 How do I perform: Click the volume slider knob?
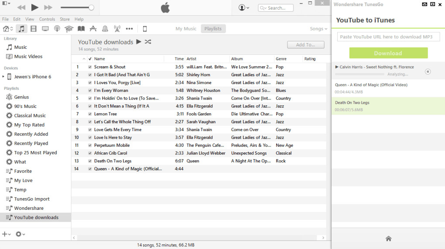click(x=91, y=8)
